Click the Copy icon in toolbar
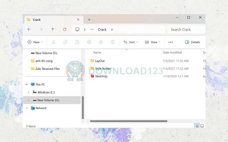Viewport: 228px width, 142px height. pyautogui.click(x=65, y=42)
